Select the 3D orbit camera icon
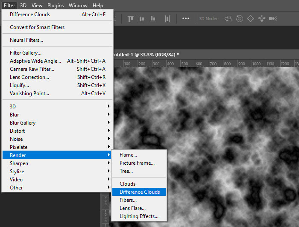 pos(229,19)
